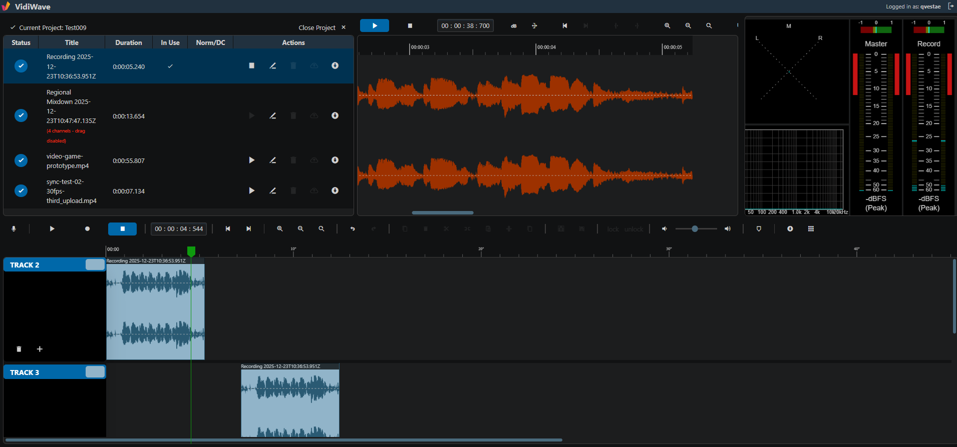Edit the video-game-prototype.mp4 entry
The image size is (957, 447).
click(x=272, y=160)
